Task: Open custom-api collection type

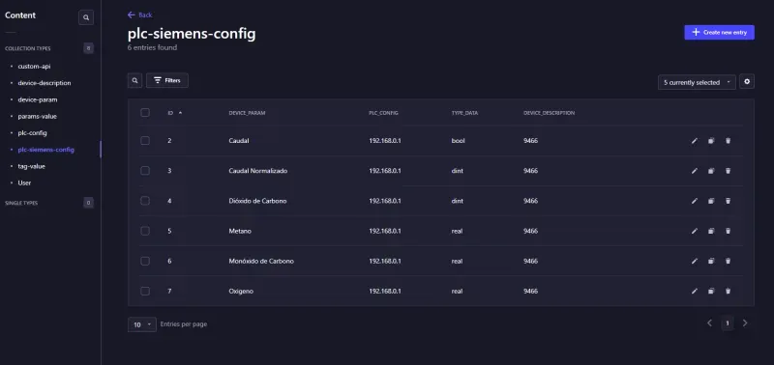Action: coord(34,67)
